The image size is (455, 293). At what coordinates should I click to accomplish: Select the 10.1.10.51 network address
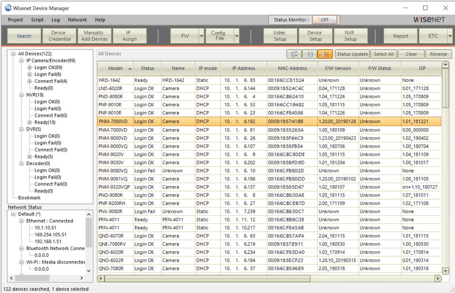(x=45, y=228)
